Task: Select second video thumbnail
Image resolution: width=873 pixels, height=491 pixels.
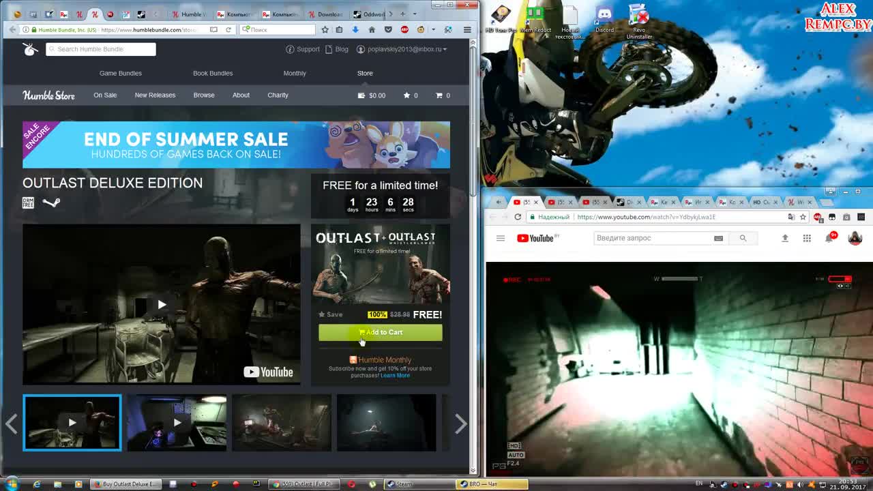Action: pyautogui.click(x=177, y=423)
